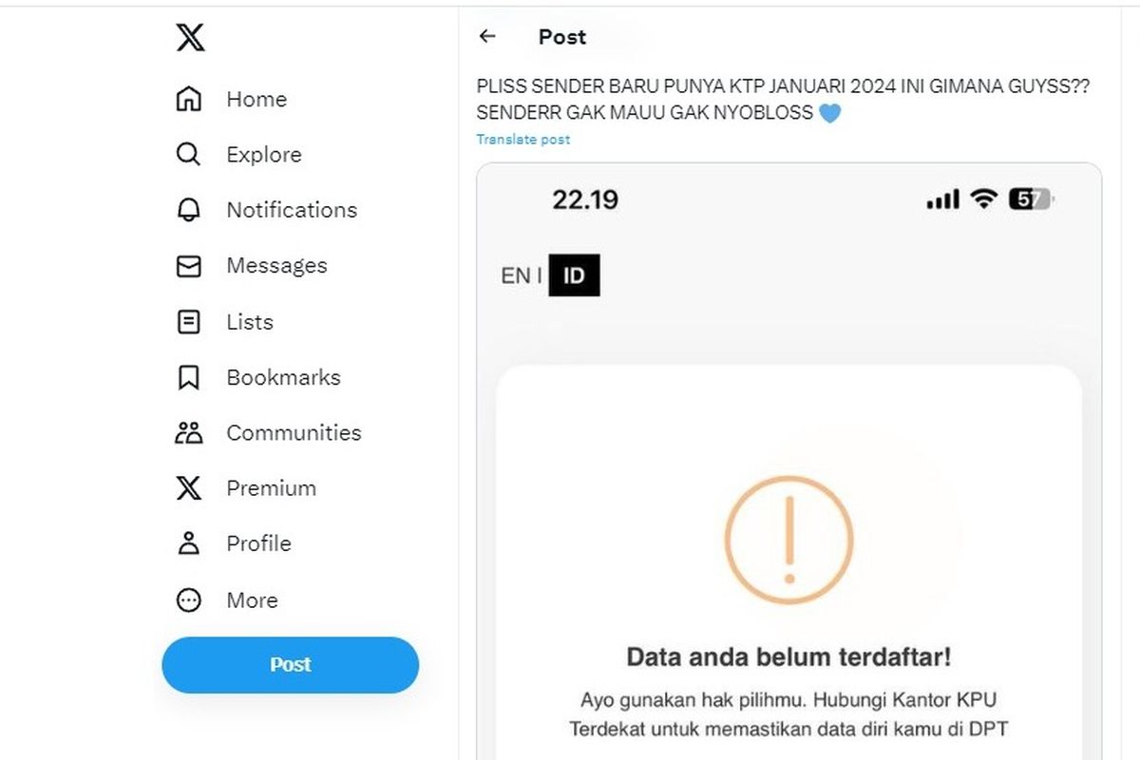Viewport: 1140px width, 760px height.
Task: Check Notifications using the bell icon
Action: [x=188, y=209]
